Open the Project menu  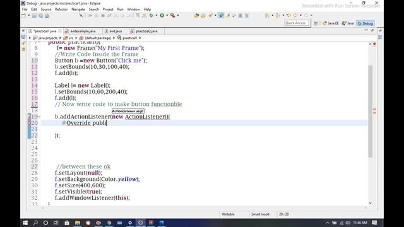pyautogui.click(x=108, y=9)
